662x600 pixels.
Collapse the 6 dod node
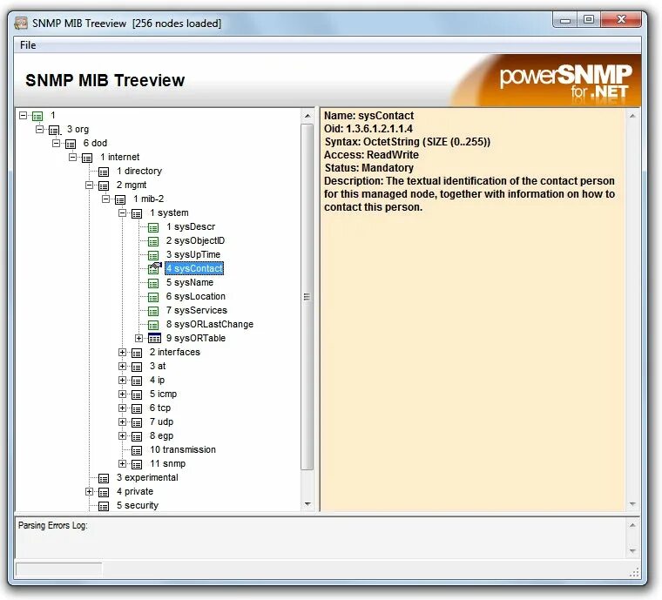point(56,143)
